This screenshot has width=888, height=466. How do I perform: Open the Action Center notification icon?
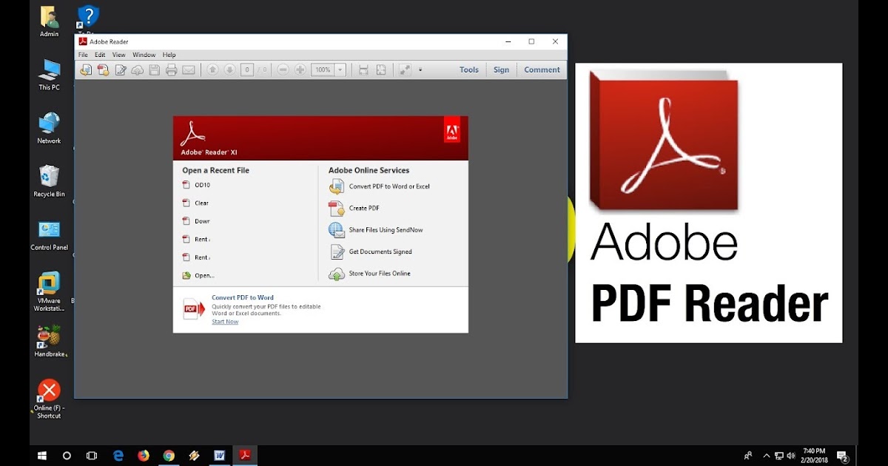[x=842, y=456]
